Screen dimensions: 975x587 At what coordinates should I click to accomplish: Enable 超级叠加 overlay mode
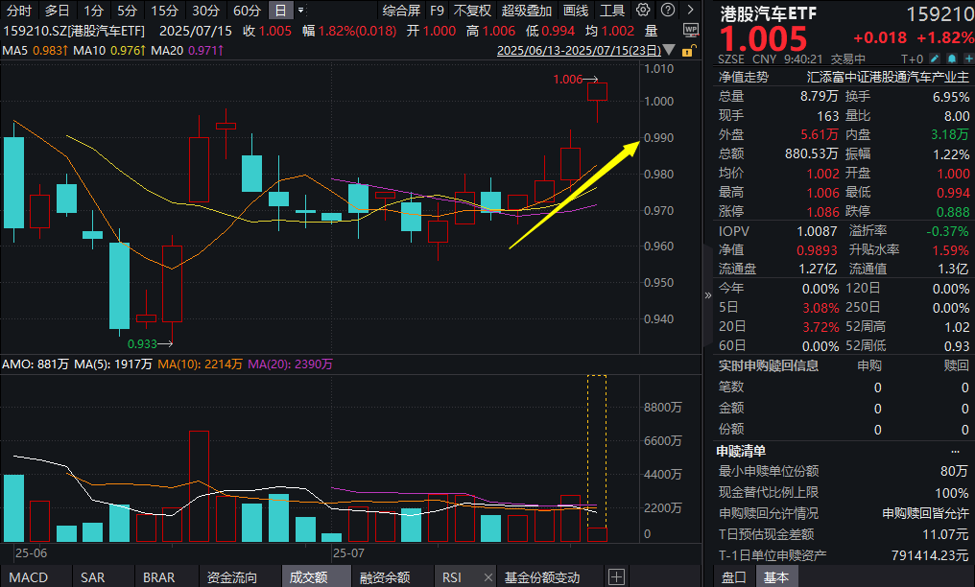tap(524, 11)
